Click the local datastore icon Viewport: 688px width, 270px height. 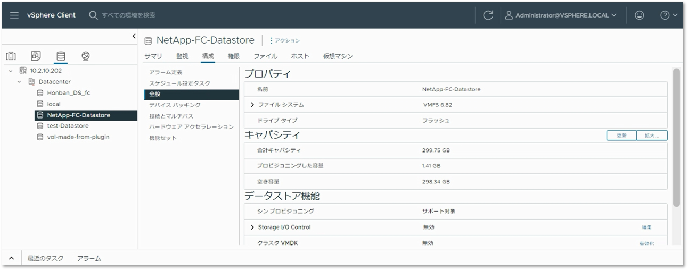click(x=40, y=104)
